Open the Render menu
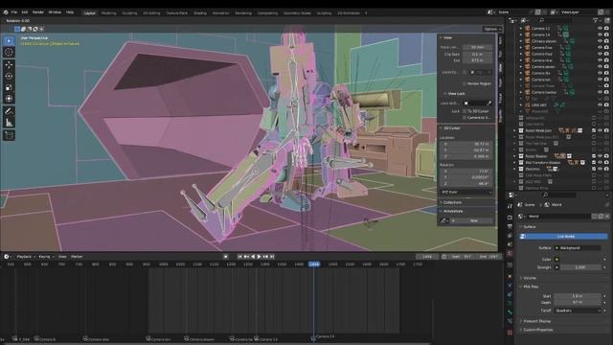 coord(38,12)
